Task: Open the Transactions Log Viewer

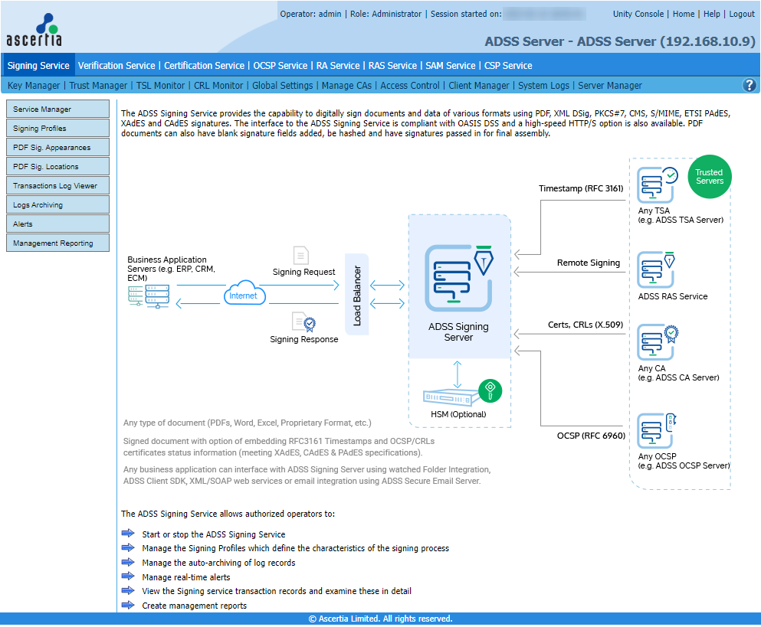Action: (x=57, y=186)
